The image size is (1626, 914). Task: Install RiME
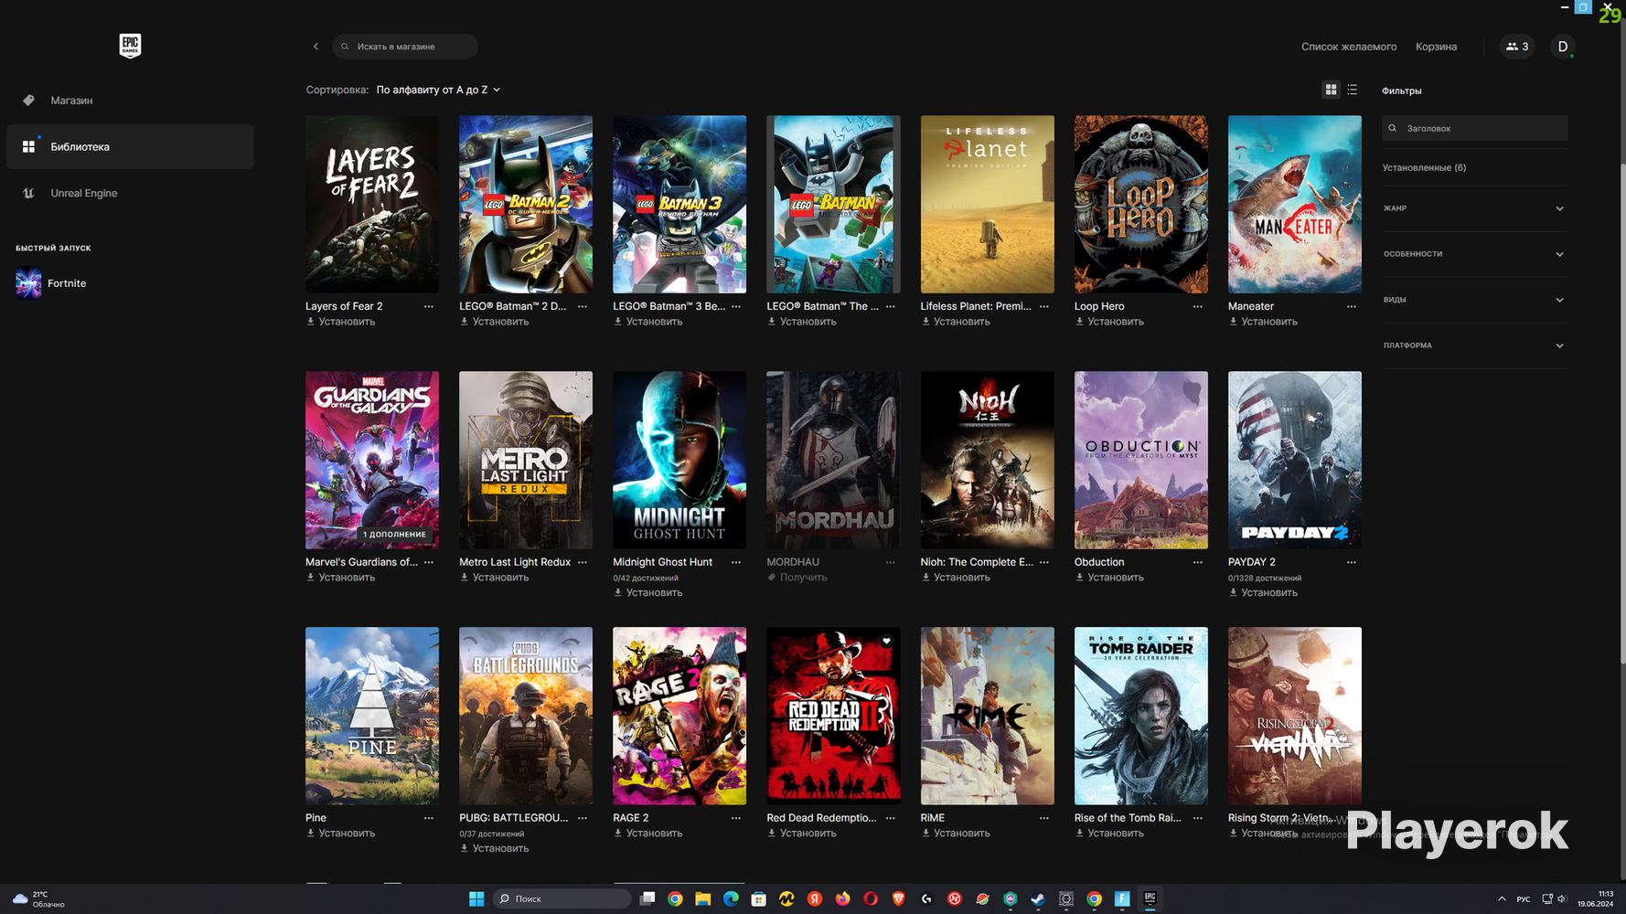pyautogui.click(x=955, y=834)
